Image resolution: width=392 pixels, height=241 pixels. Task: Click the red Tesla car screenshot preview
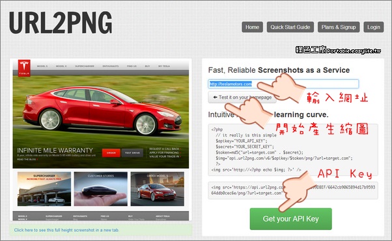click(101, 114)
